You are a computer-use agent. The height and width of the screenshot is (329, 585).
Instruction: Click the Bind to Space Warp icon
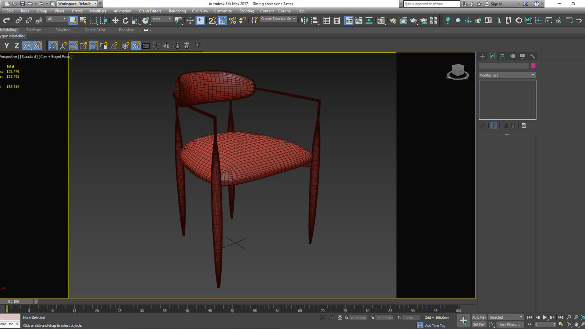click(39, 20)
